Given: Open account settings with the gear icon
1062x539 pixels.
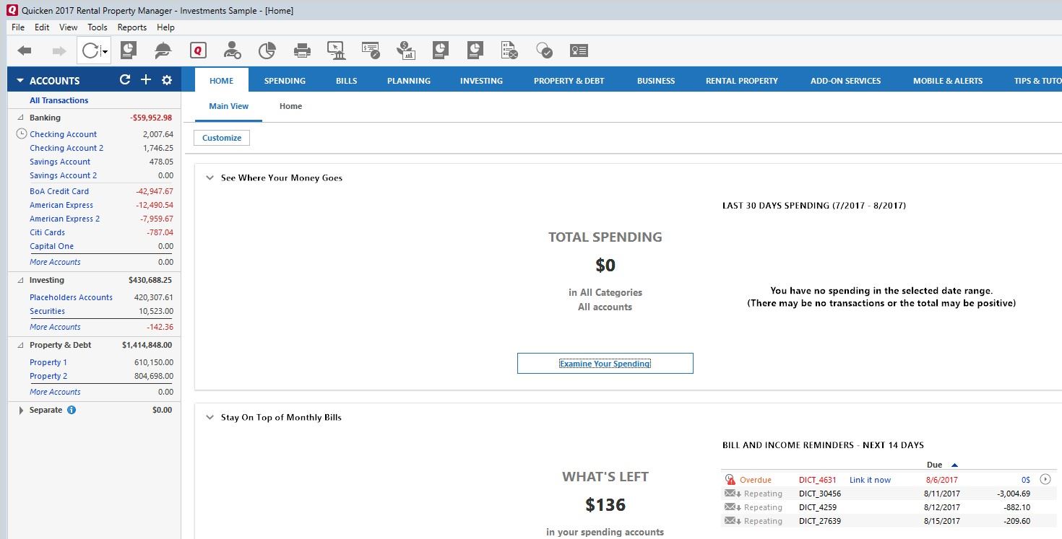Looking at the screenshot, I should pyautogui.click(x=167, y=80).
